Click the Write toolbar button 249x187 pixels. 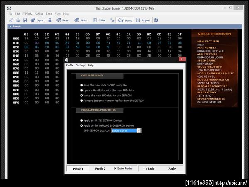tap(81, 20)
